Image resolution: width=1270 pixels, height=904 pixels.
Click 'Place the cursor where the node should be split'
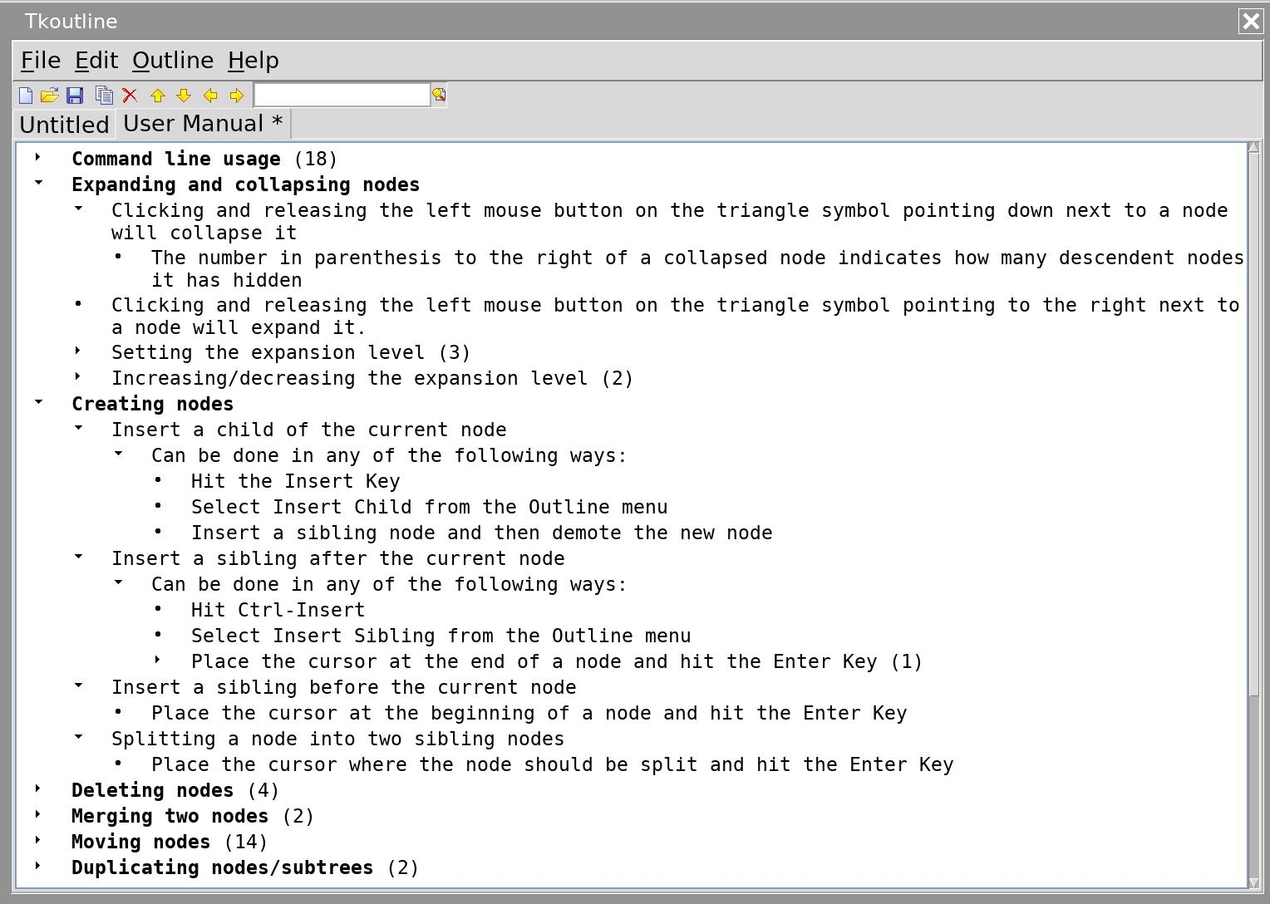pyautogui.click(x=553, y=764)
